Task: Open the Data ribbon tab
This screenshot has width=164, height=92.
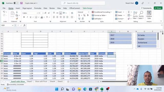Action: coord(45,8)
